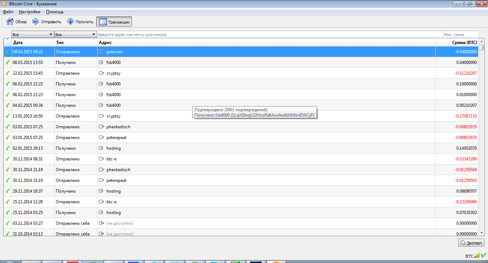Click the send icon in -0.01259504 phantastisch row
The width and height of the screenshot is (488, 263).
101,170
